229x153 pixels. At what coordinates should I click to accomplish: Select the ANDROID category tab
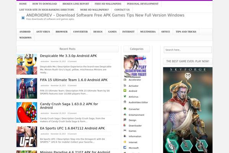25,32
